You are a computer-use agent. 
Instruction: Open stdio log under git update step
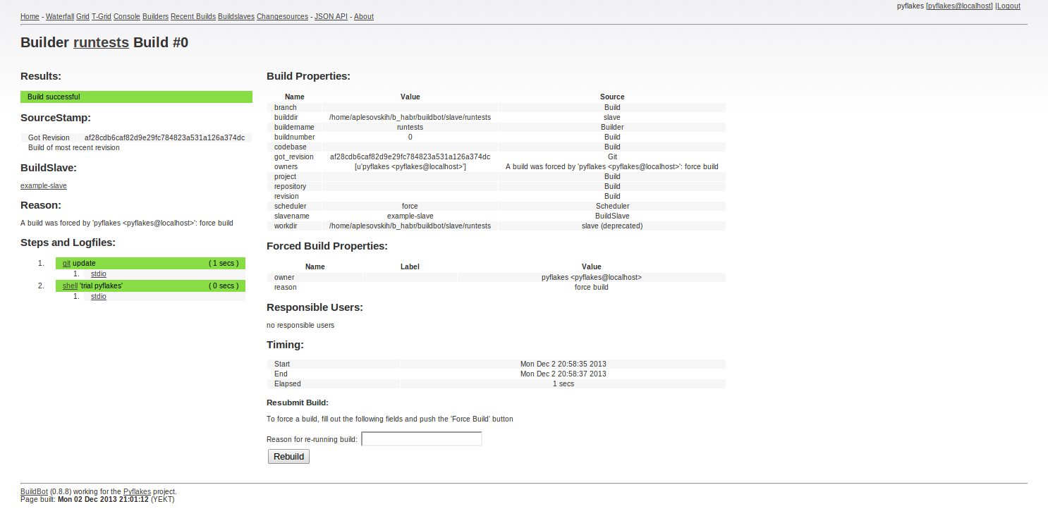coord(99,274)
